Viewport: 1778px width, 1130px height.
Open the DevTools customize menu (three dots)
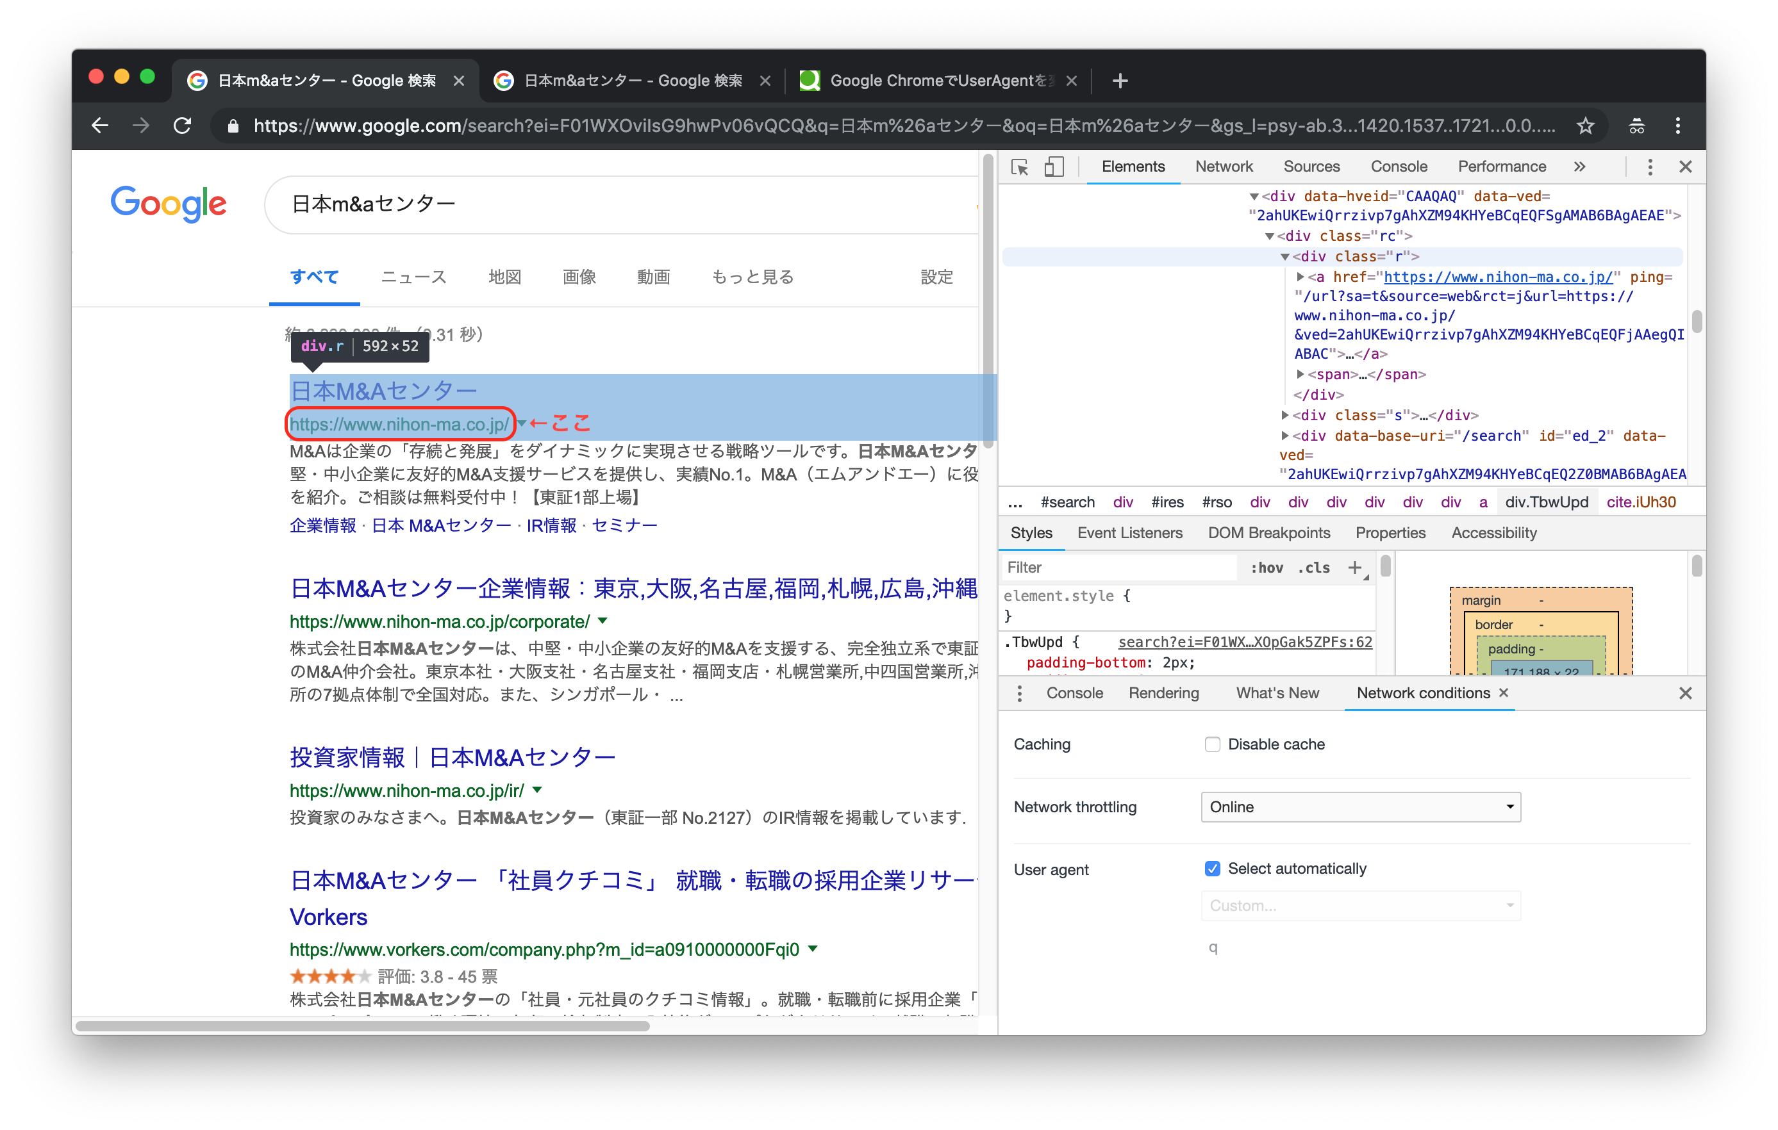coord(1650,167)
